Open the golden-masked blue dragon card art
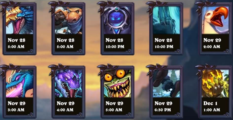 click(x=20, y=20)
